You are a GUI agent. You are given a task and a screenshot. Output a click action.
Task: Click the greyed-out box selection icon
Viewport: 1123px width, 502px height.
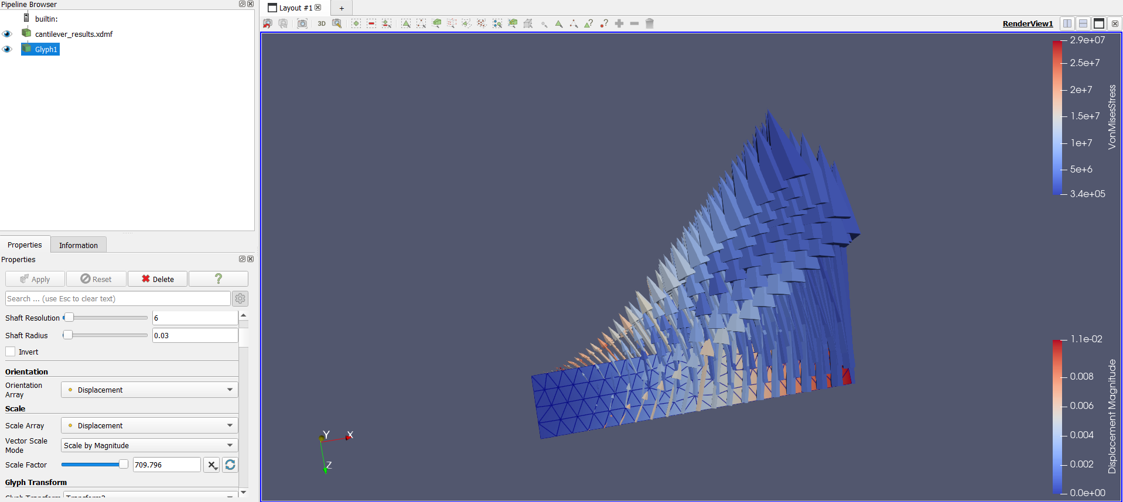coord(528,23)
